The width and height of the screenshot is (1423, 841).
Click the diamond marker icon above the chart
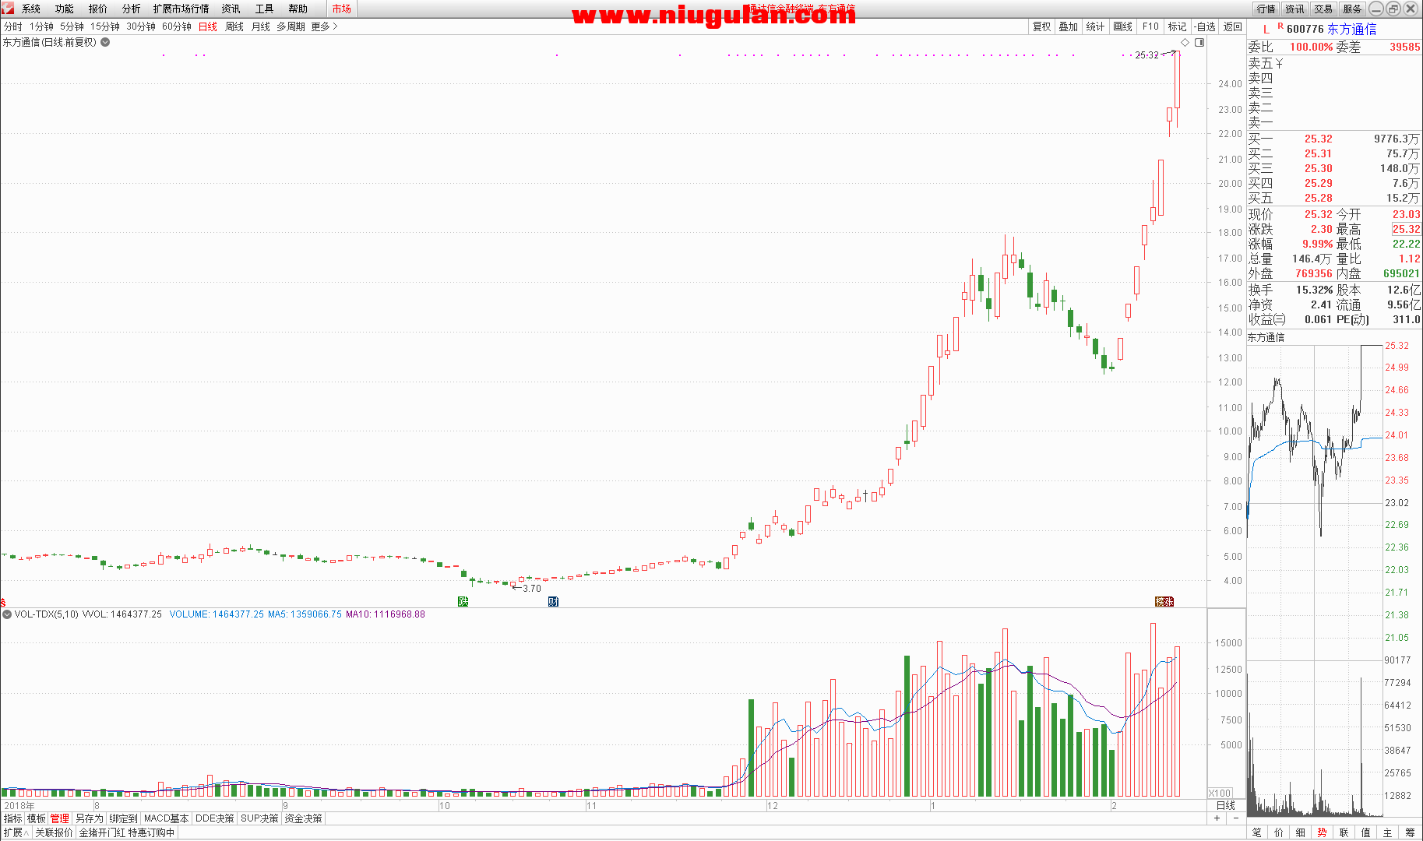click(x=1185, y=43)
